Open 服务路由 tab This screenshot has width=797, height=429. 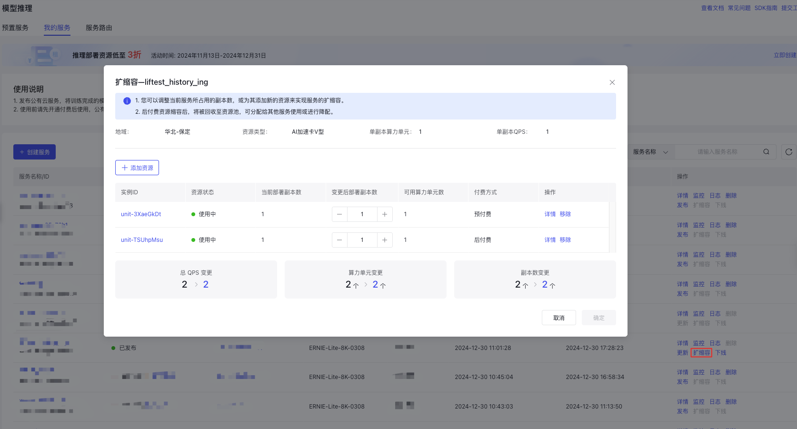coord(99,28)
